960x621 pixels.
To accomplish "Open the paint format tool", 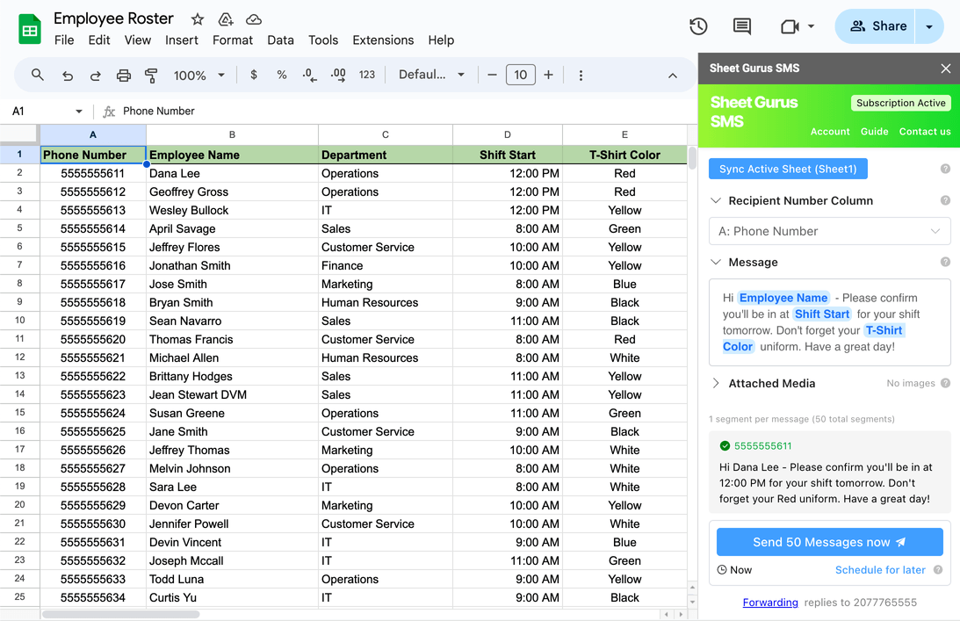I will [150, 75].
